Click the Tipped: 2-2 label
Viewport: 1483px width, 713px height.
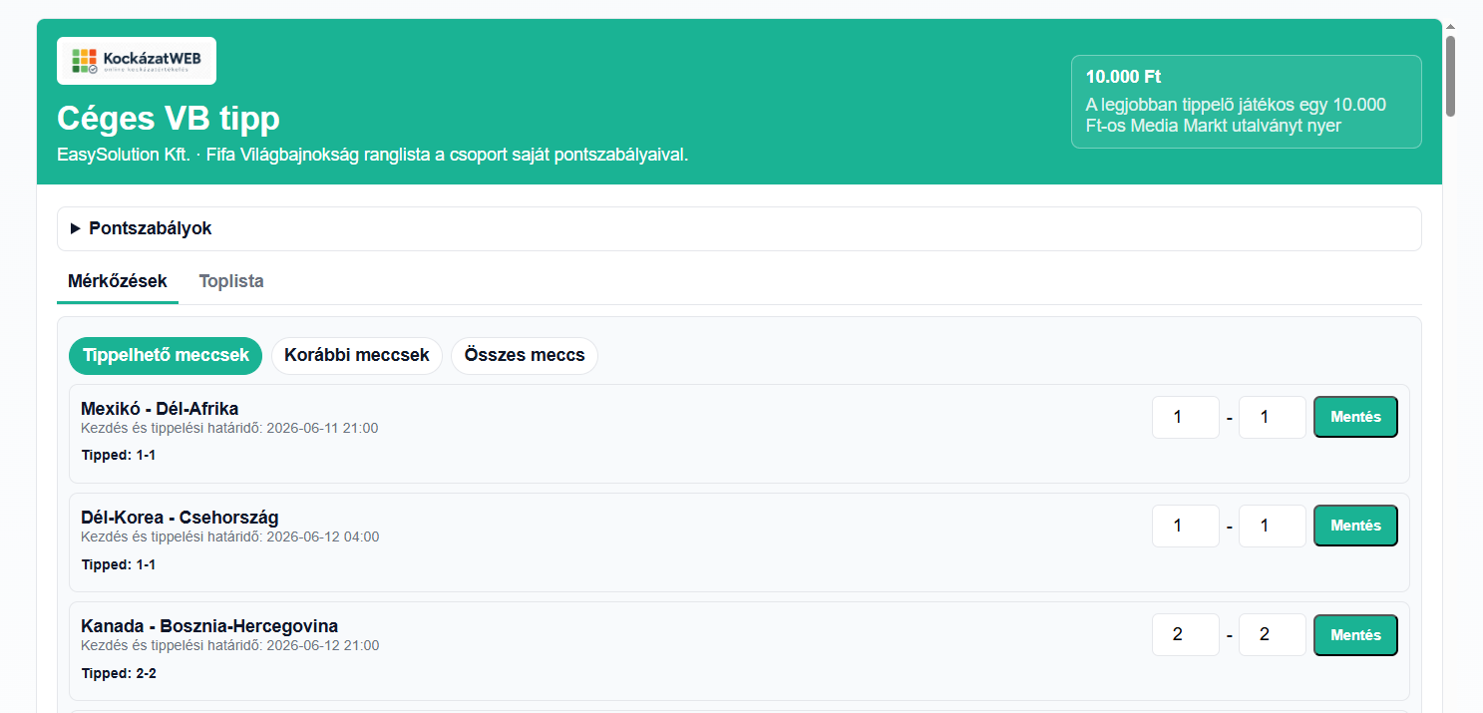tap(119, 673)
